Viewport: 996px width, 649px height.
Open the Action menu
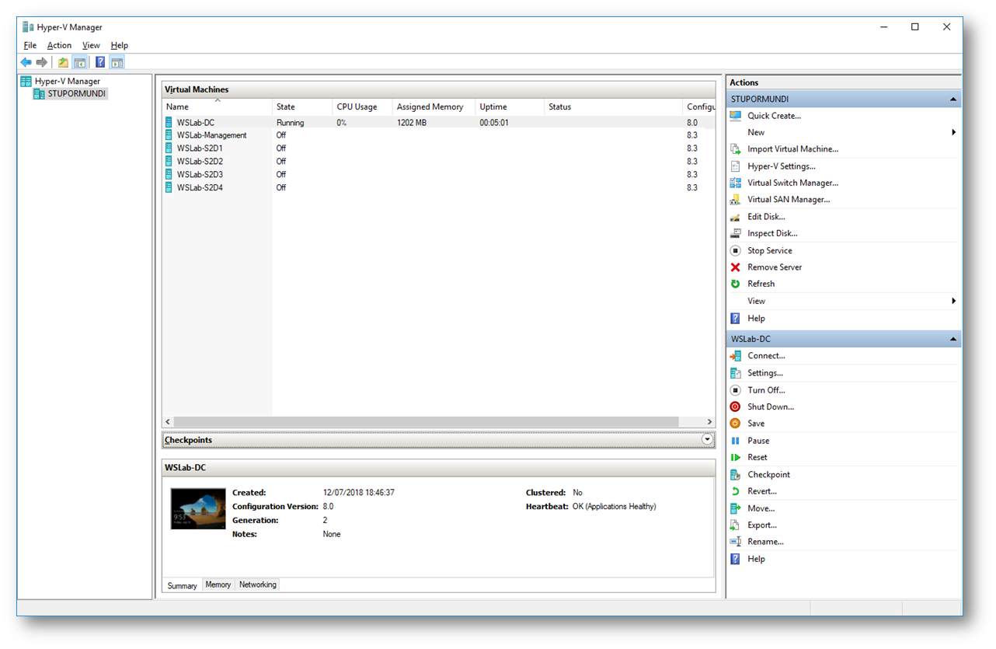click(59, 46)
